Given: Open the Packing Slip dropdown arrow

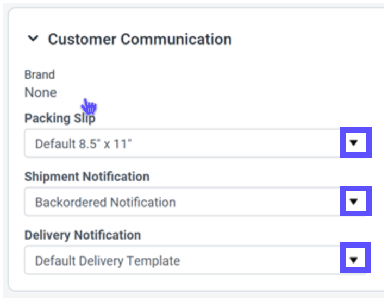Looking at the screenshot, I should click(354, 143).
